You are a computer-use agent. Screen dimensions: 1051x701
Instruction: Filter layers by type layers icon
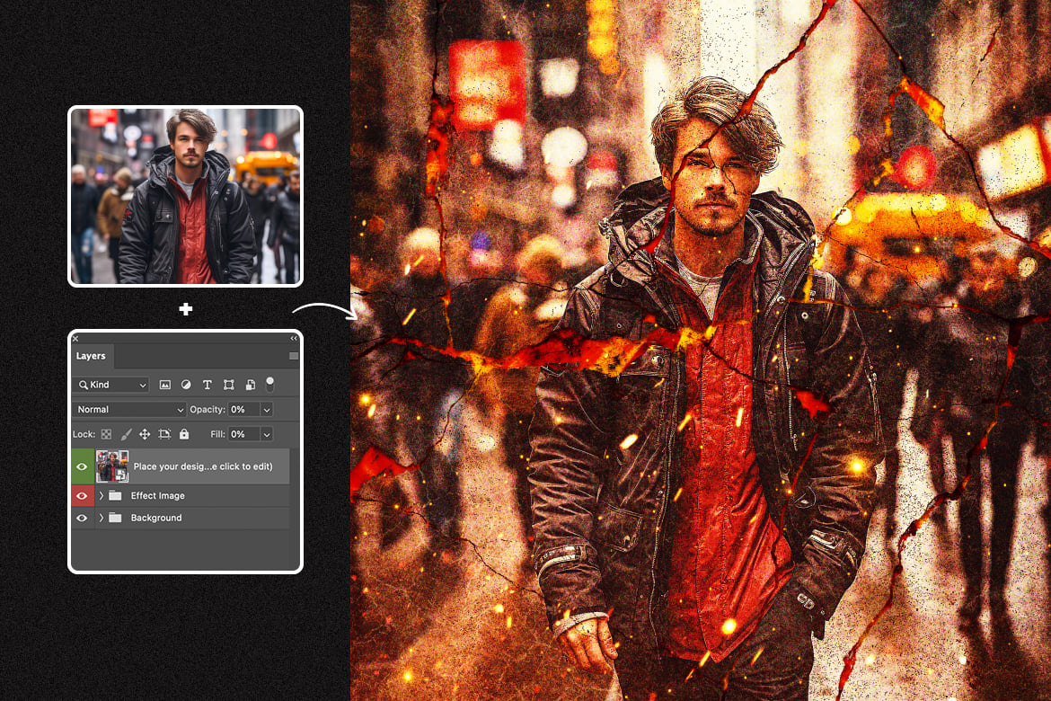click(x=208, y=385)
